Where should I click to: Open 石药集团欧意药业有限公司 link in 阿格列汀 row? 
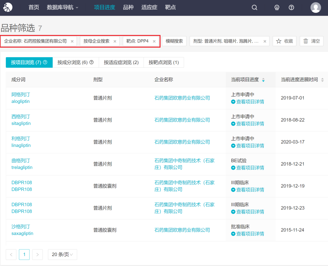(x=182, y=98)
